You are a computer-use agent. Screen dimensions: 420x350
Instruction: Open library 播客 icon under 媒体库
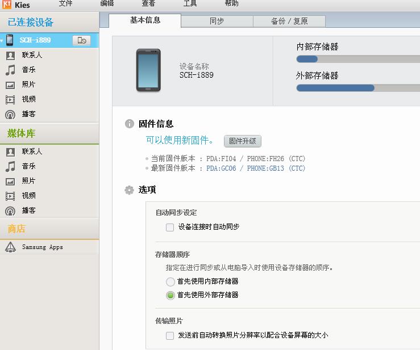(x=10, y=211)
